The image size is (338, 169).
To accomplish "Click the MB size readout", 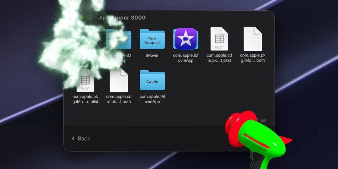I will click(261, 121).
